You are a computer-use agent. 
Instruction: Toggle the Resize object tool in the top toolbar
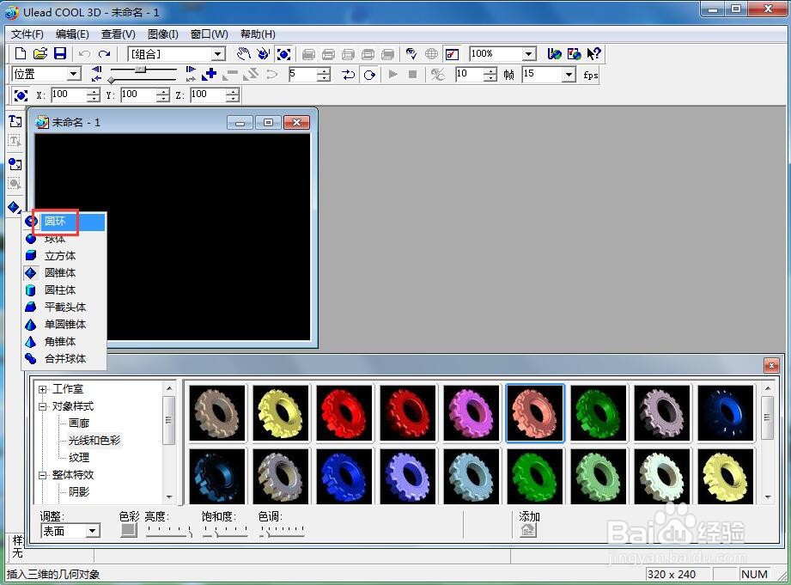pos(284,53)
